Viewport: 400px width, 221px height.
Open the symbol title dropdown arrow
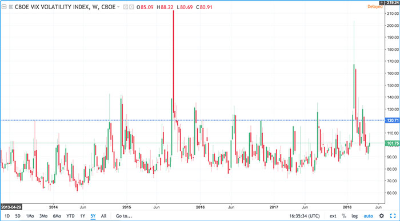click(118, 7)
